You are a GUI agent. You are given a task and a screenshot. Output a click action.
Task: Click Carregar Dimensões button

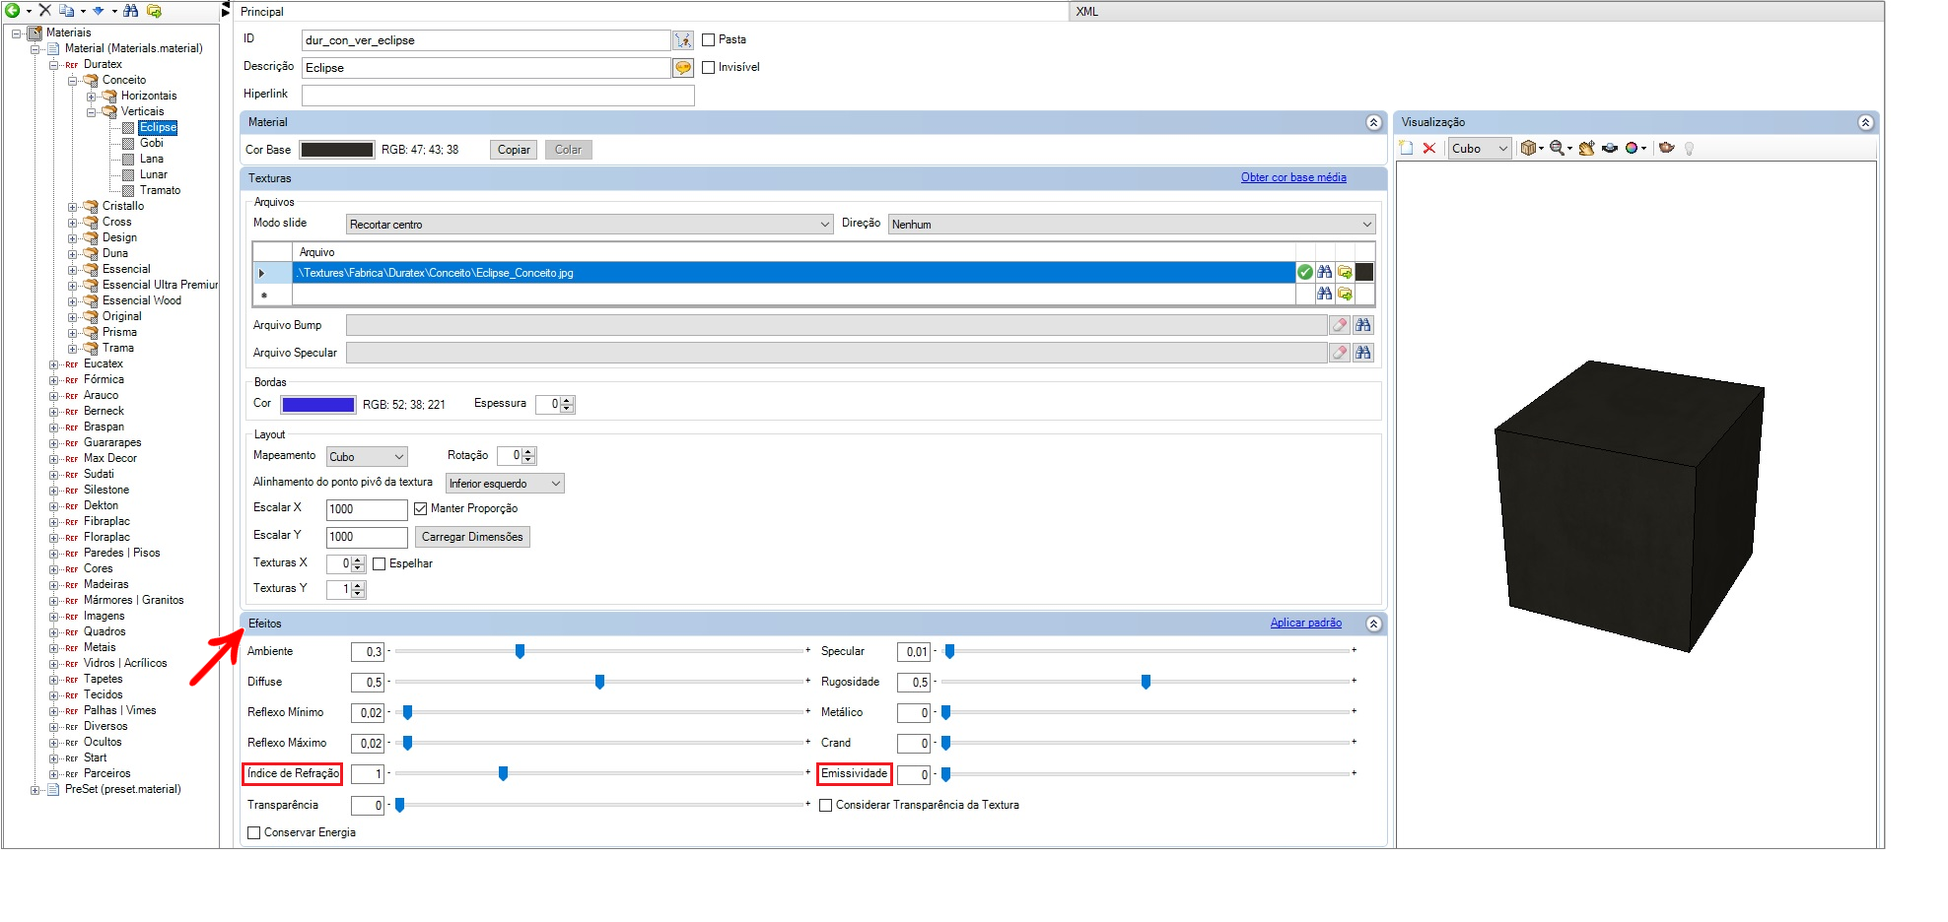472,538
